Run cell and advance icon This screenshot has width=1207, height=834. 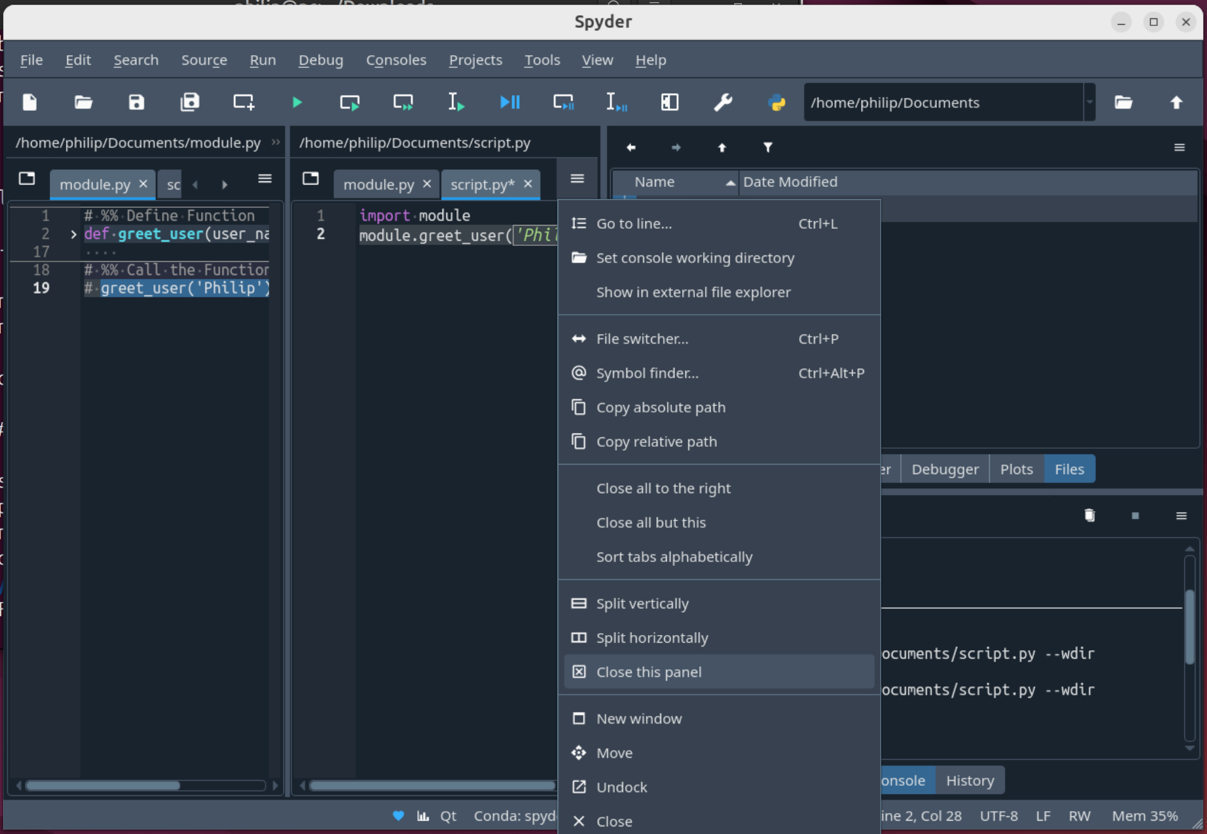tap(403, 102)
